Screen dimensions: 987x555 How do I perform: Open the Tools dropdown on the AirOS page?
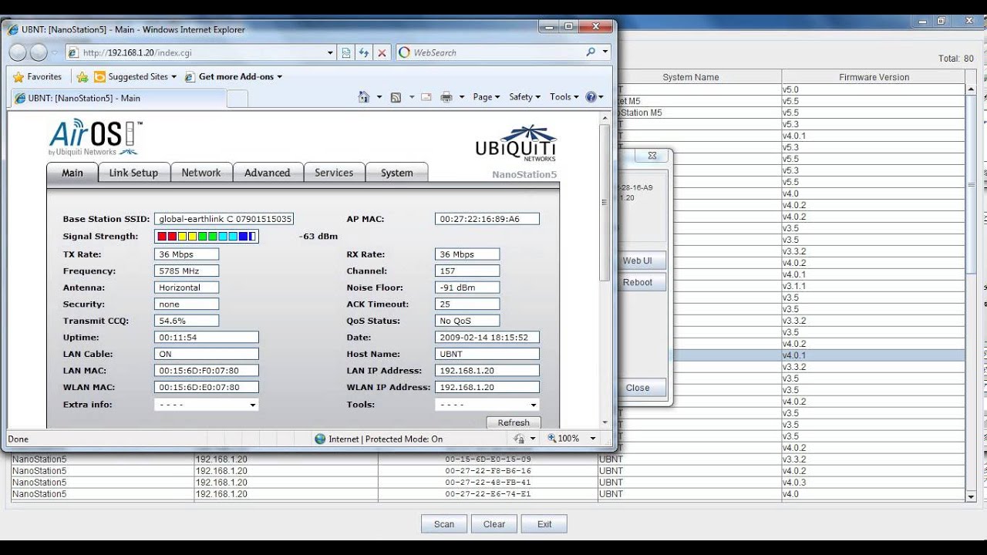click(x=487, y=405)
